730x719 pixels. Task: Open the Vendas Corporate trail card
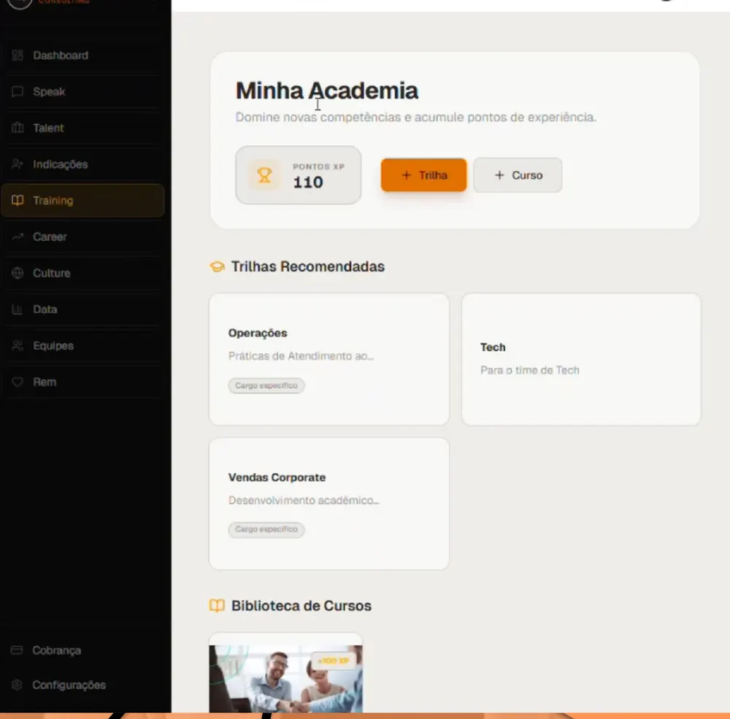pyautogui.click(x=329, y=504)
